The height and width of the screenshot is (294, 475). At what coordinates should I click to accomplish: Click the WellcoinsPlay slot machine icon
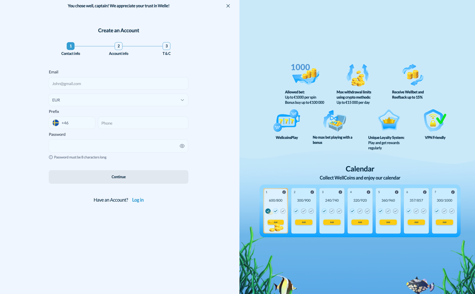click(x=286, y=121)
